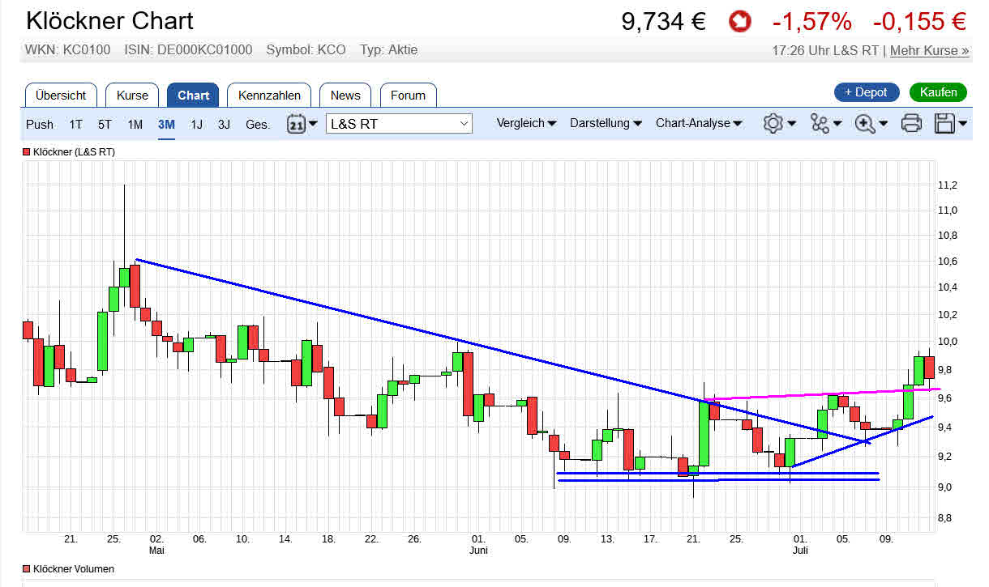Screen dimensions: 989x587
Task: Click the green Kaufen button
Action: point(938,92)
